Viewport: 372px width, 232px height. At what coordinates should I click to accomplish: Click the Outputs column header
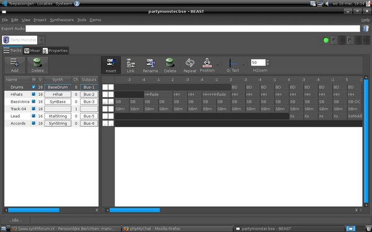coord(89,80)
